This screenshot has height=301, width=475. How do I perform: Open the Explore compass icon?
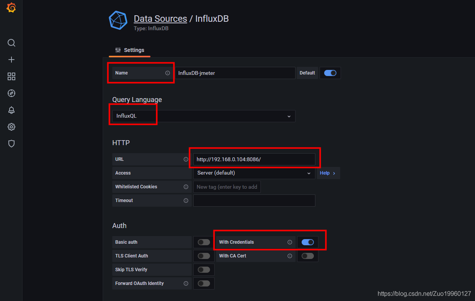click(11, 93)
